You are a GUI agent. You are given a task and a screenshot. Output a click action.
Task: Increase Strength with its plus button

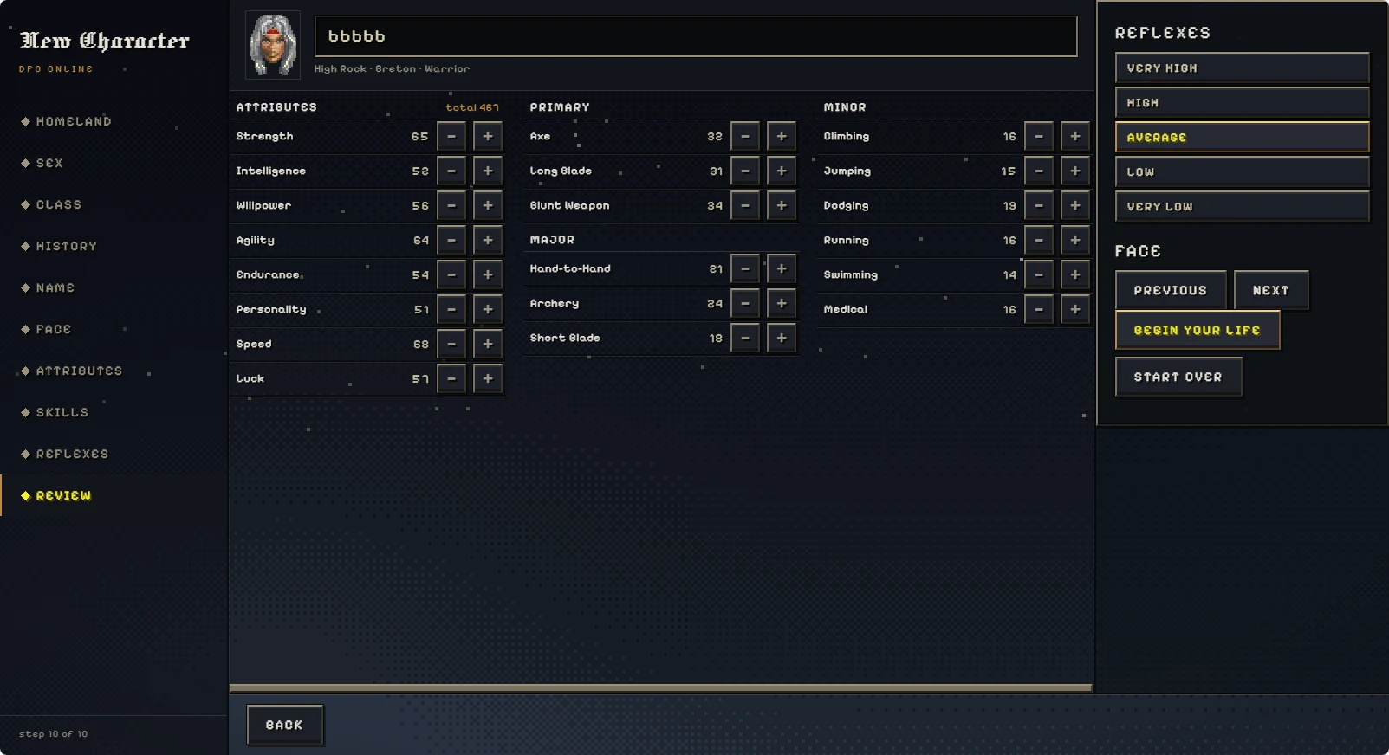click(x=488, y=136)
